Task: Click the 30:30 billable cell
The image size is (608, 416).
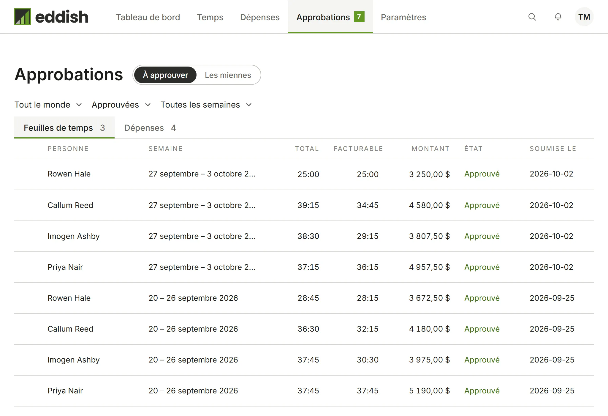Action: pos(368,360)
